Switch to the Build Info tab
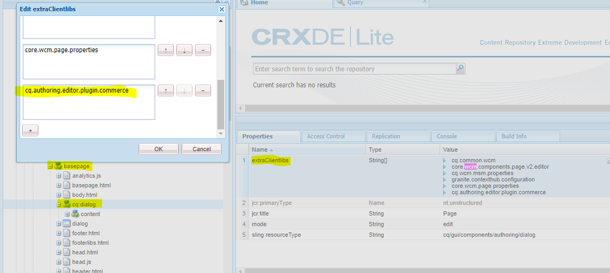The image size is (610, 273). pyautogui.click(x=528, y=136)
